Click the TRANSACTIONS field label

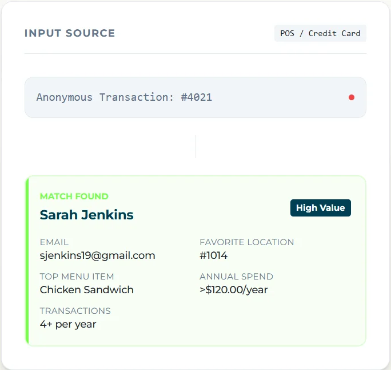[x=75, y=311]
